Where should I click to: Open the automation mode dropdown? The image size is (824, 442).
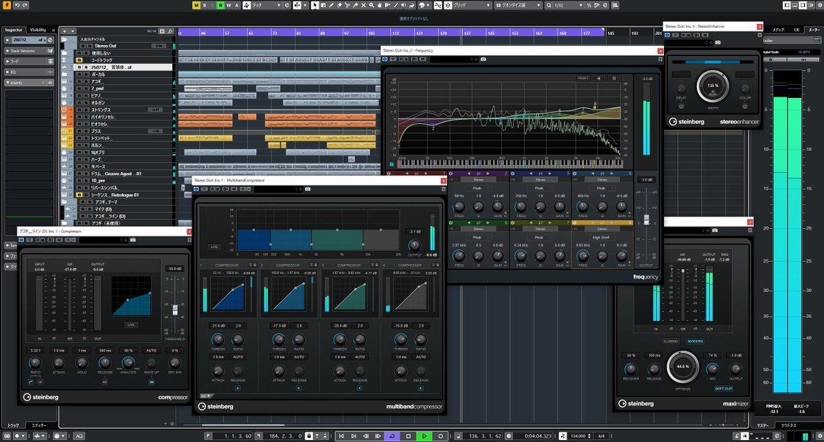pos(266,5)
